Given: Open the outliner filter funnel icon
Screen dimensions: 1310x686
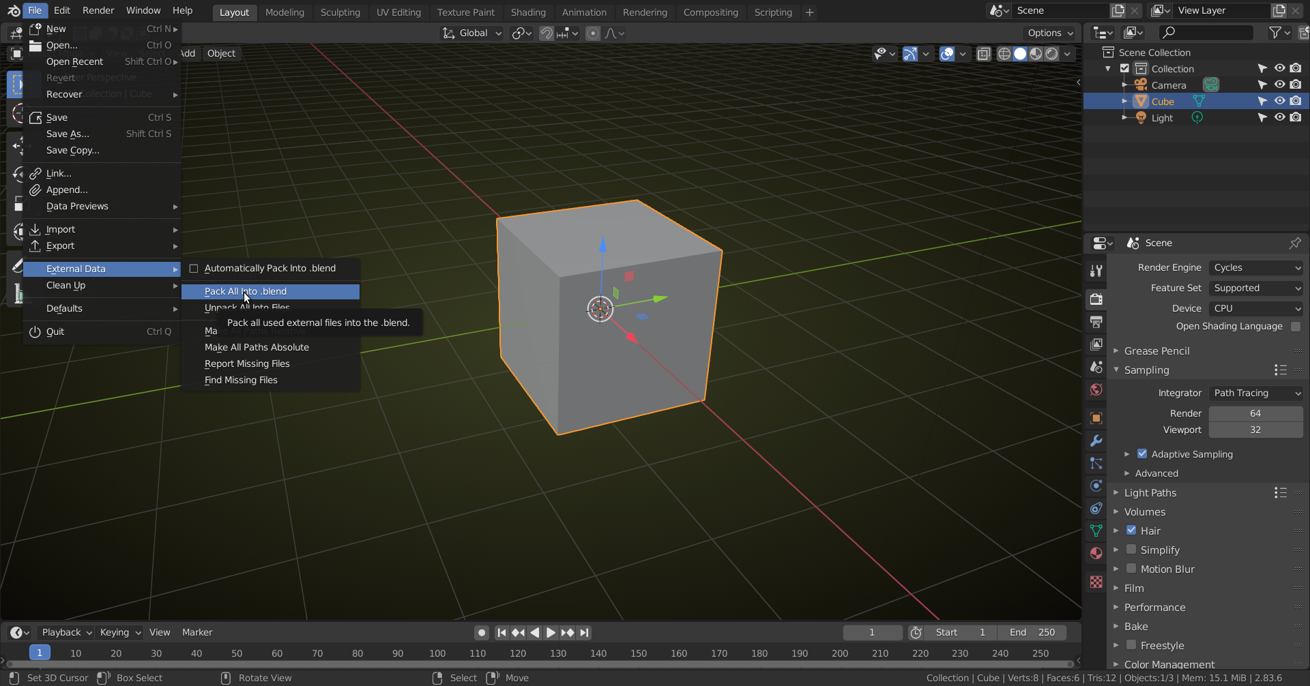Looking at the screenshot, I should [x=1275, y=32].
